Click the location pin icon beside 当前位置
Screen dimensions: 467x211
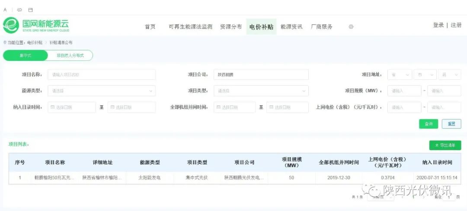tap(5, 43)
